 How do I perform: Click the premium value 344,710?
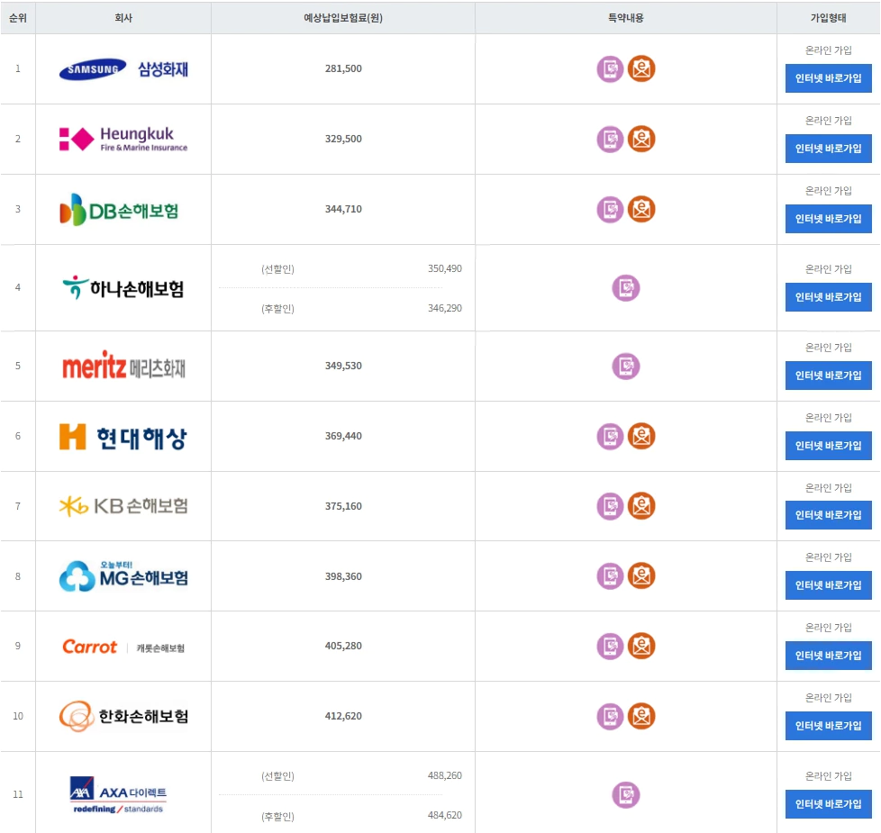click(343, 209)
